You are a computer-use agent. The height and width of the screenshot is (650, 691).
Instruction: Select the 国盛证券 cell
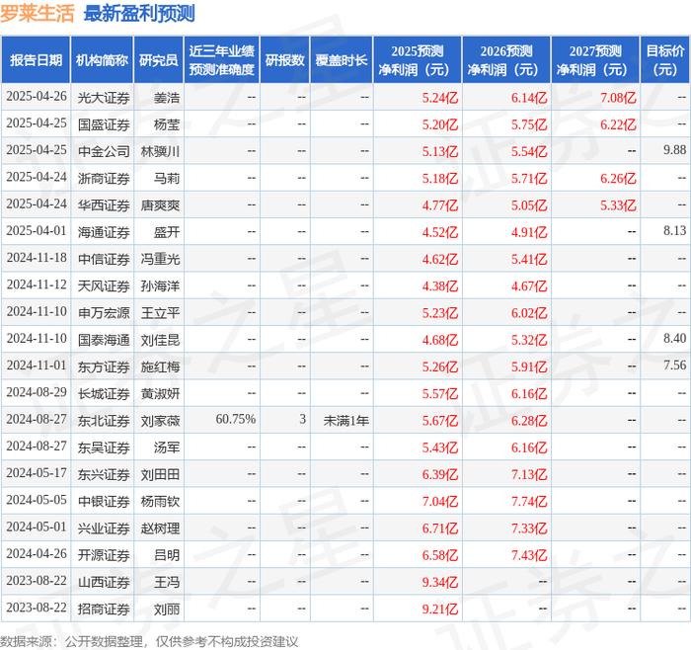click(104, 124)
